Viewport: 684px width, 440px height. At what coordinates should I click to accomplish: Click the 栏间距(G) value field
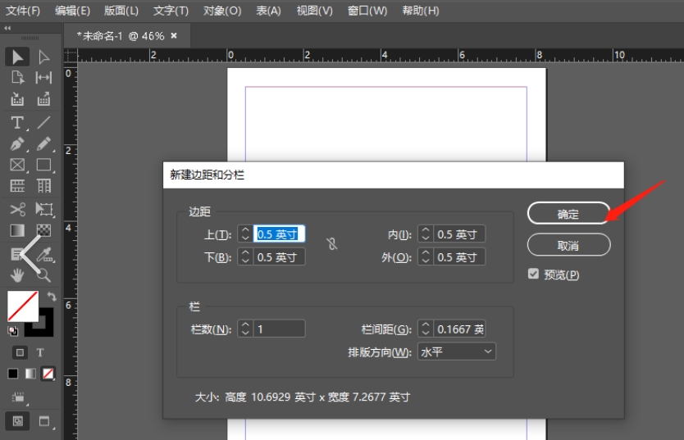coord(459,329)
